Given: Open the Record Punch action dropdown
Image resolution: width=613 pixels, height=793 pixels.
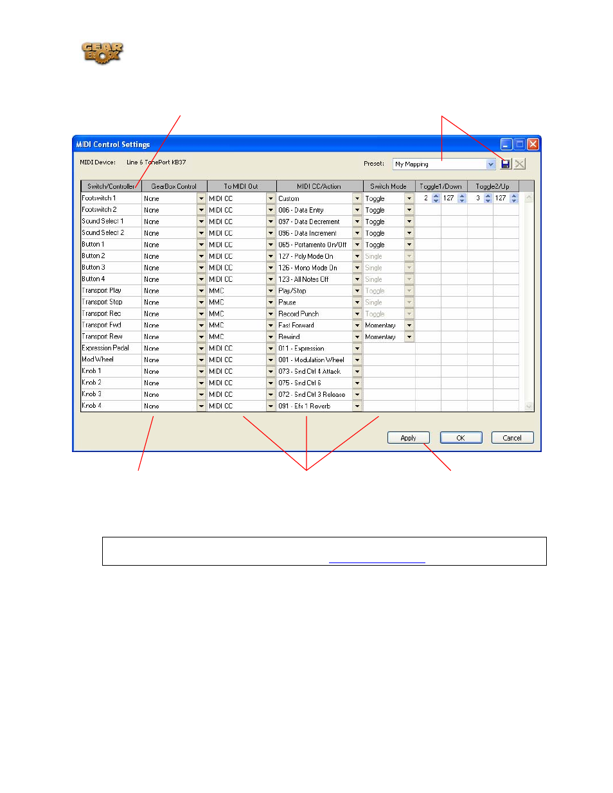Looking at the screenshot, I should 357,314.
